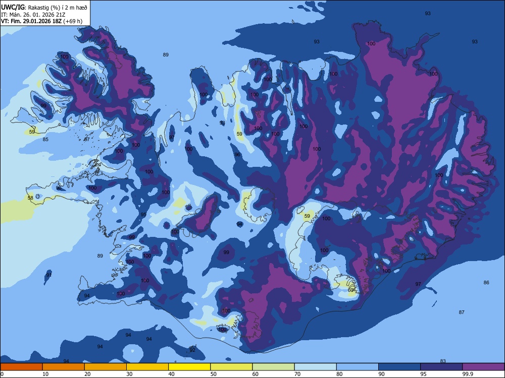Click the '92' humidity value on the map

[x=192, y=350]
